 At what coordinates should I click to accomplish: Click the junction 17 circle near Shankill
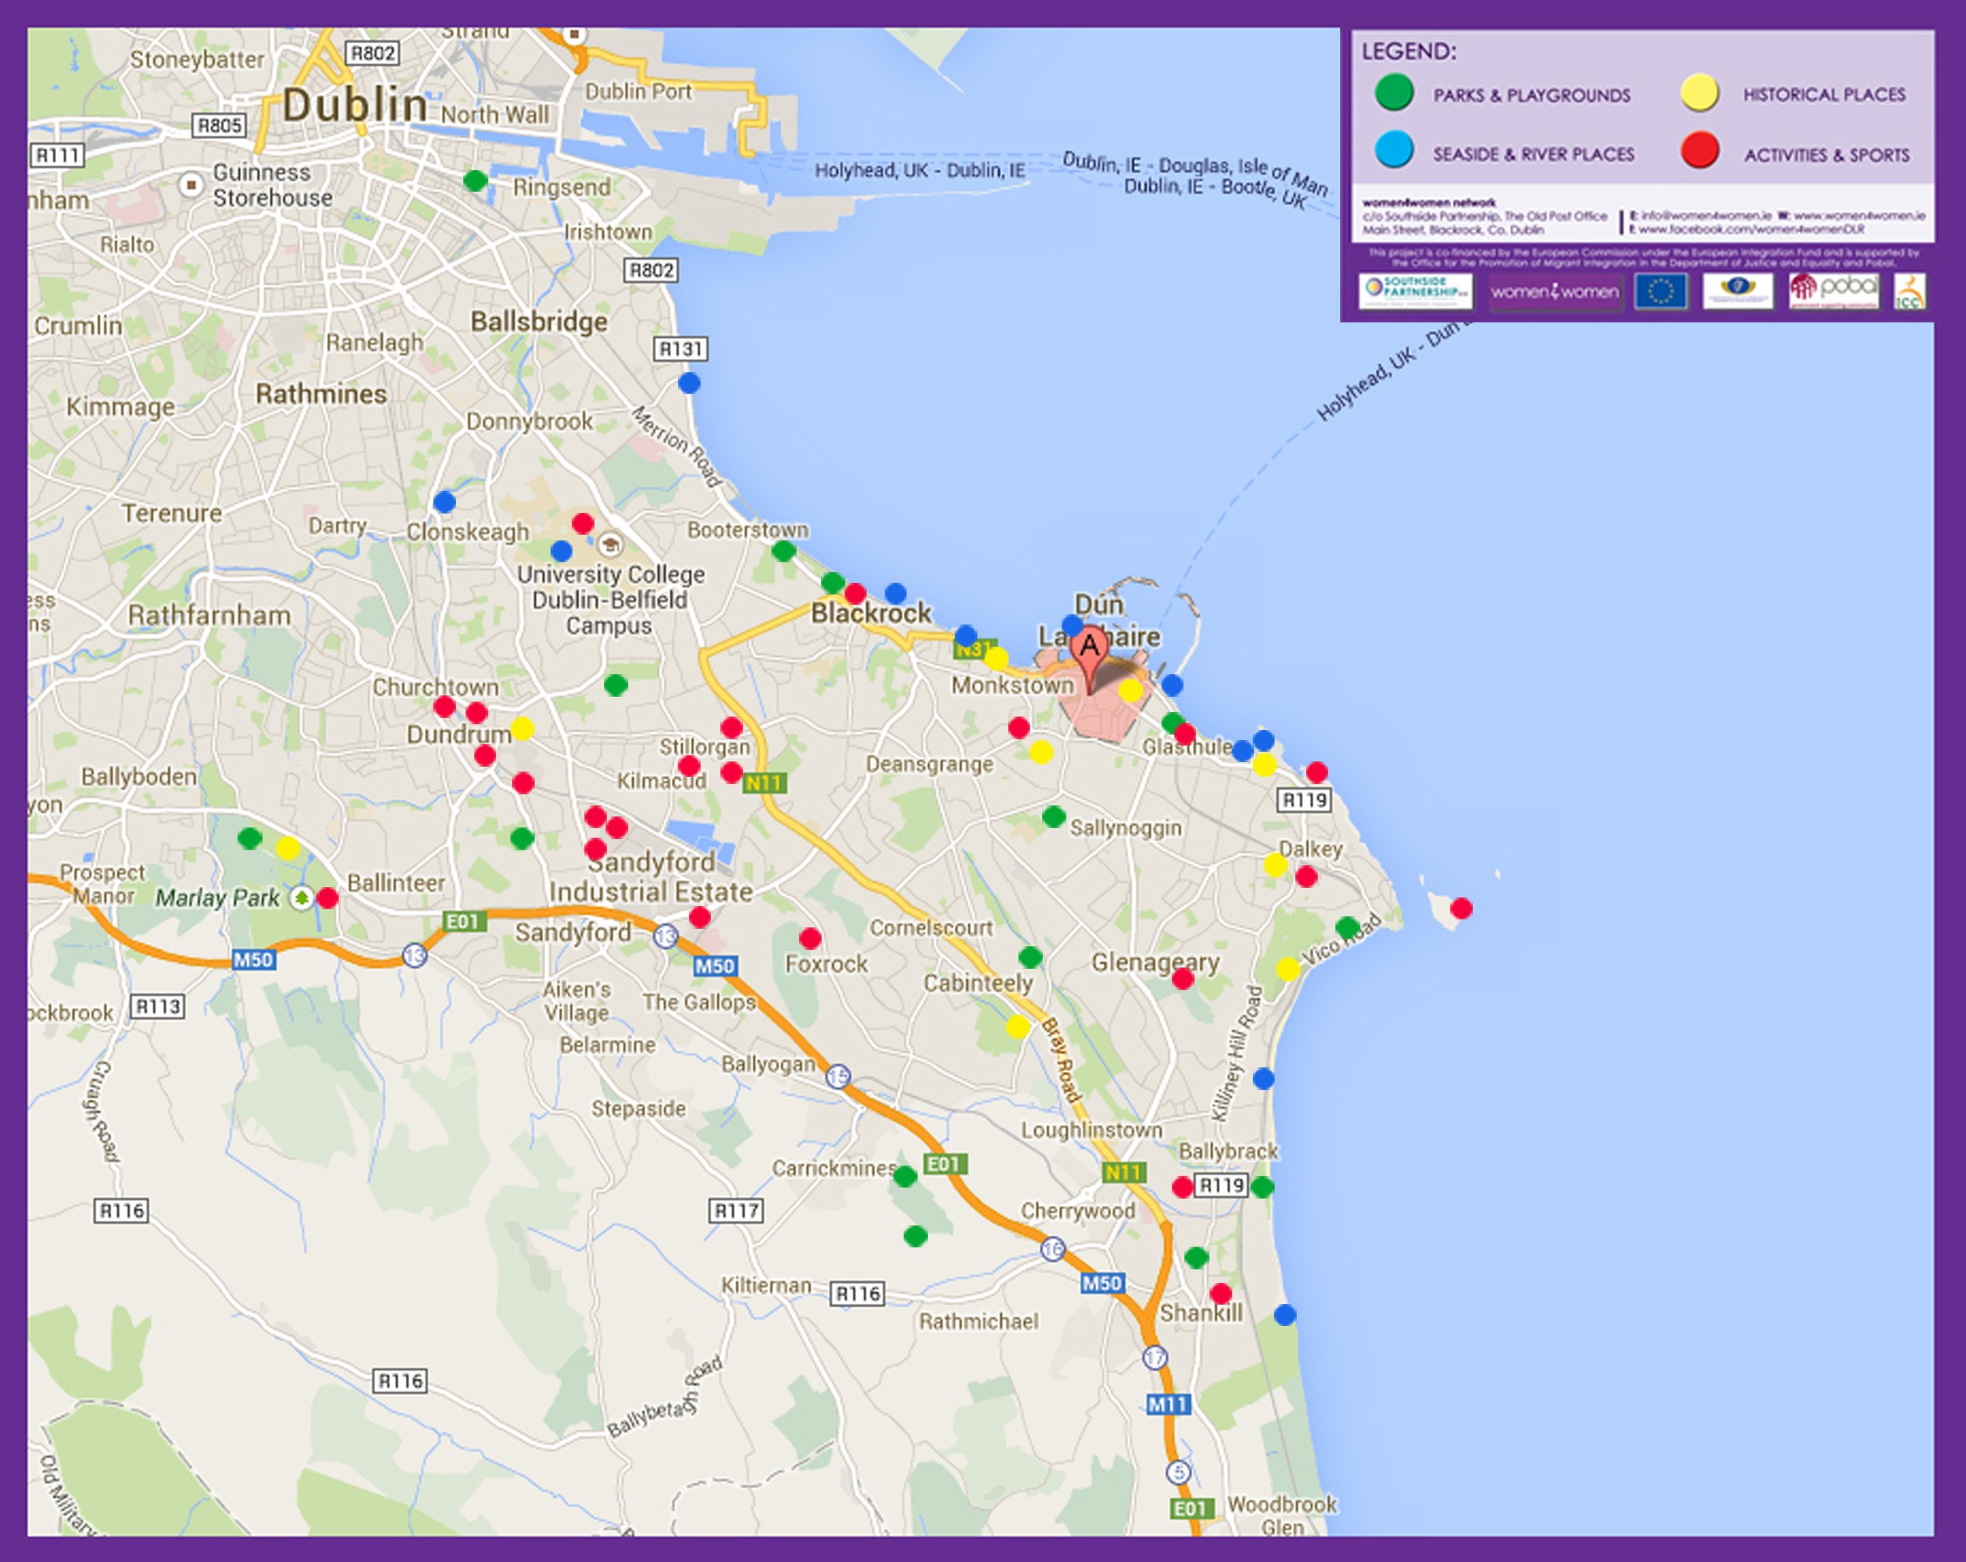click(x=1154, y=1358)
